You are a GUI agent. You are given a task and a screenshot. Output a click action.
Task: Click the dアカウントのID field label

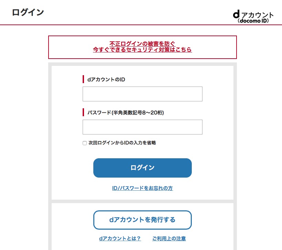tap(106, 79)
